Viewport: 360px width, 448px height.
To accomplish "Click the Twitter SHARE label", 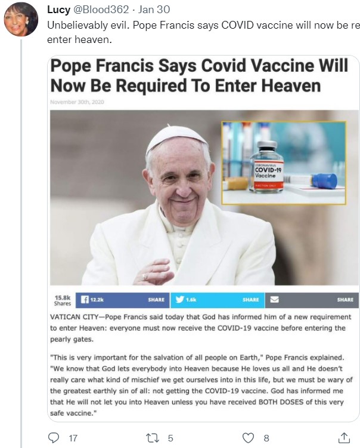I will point(251,300).
